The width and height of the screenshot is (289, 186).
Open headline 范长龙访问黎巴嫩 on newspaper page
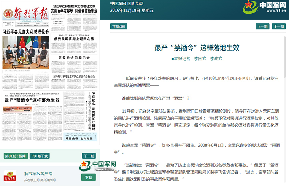pos(74,58)
